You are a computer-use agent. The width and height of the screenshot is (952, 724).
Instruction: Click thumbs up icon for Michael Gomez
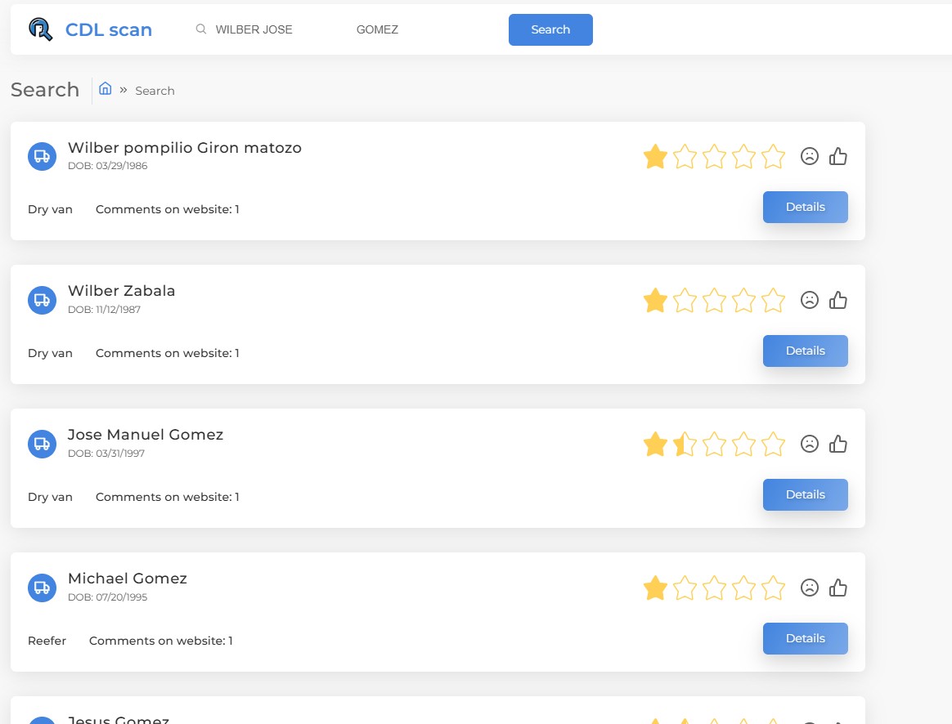tap(838, 588)
